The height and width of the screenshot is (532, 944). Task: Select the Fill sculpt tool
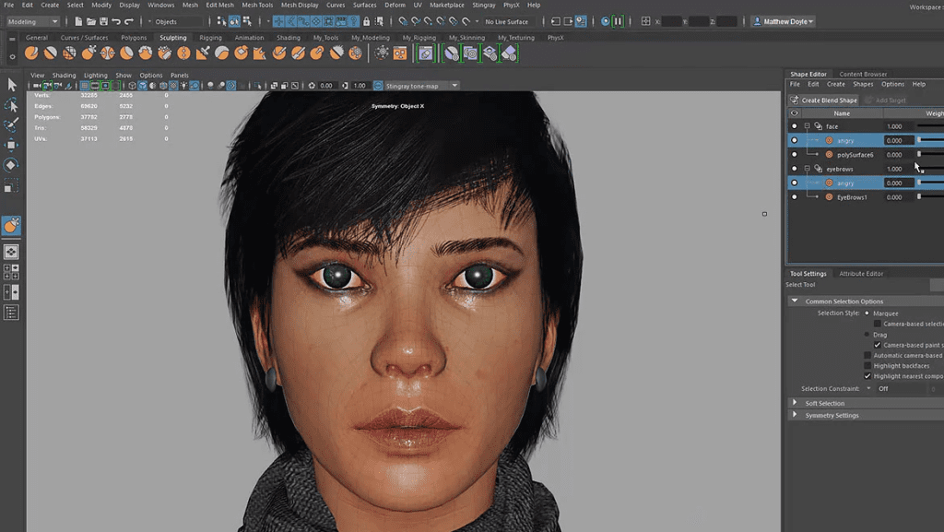259,53
